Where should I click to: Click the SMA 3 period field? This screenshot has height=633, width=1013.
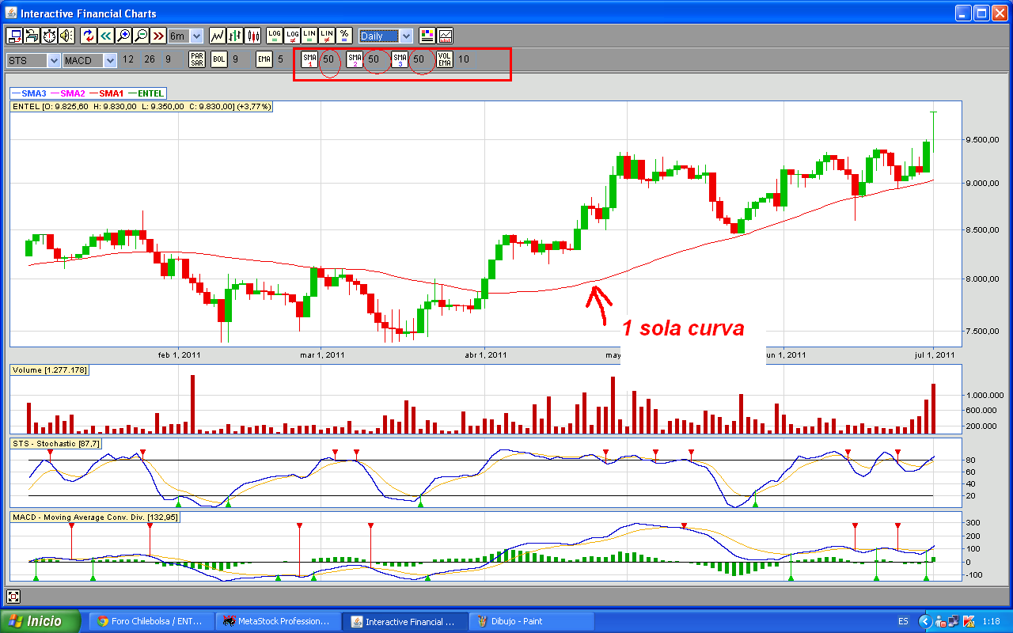pos(419,59)
